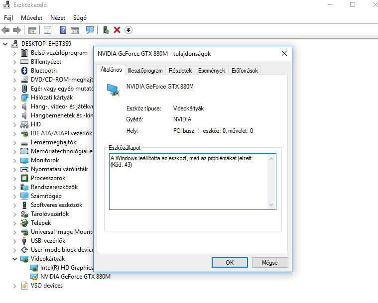Select Memóriatechnológiai tree item
Screen dimensions: 378x303
click(x=62, y=151)
